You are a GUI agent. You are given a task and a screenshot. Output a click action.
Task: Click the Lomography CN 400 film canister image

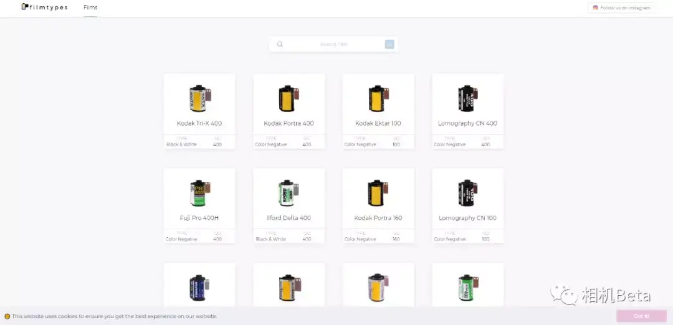click(x=468, y=98)
